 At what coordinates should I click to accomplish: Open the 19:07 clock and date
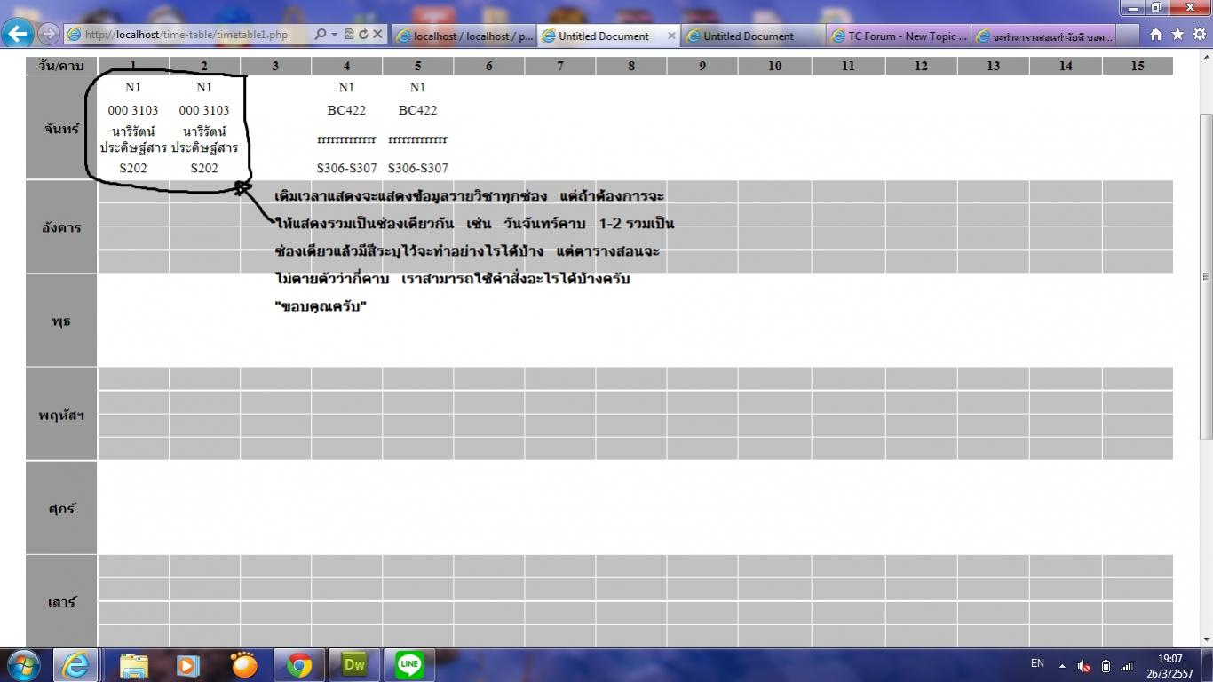pos(1170,666)
